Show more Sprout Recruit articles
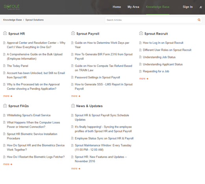Image resolution: width=205 pixels, height=184 pixels. (144, 78)
